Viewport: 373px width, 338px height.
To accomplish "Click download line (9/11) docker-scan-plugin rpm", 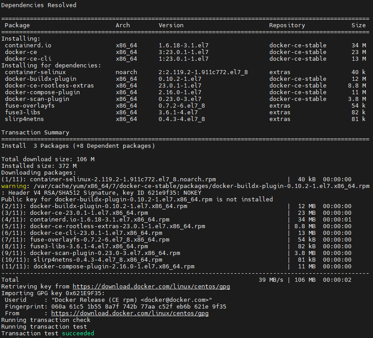I will pos(176,253).
